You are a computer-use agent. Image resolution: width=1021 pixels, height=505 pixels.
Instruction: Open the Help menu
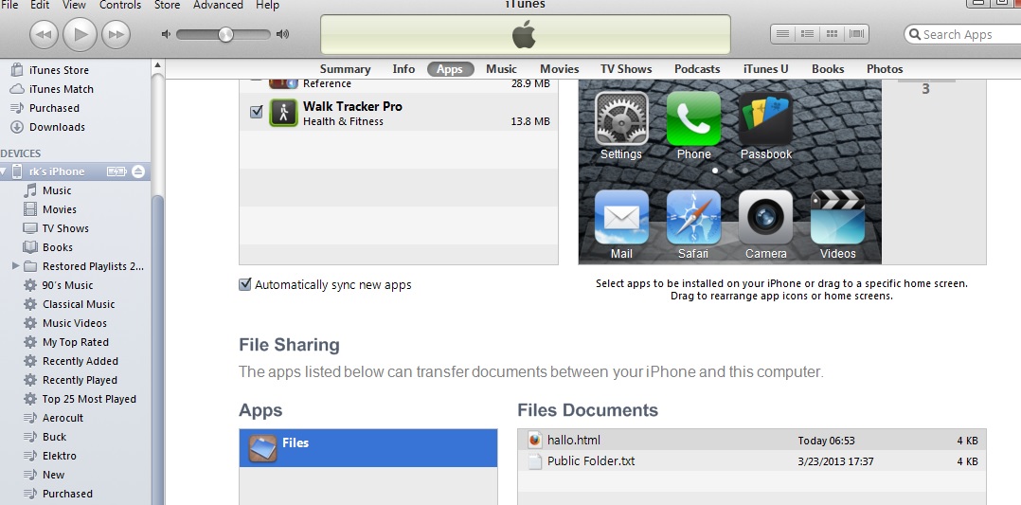[x=267, y=6]
